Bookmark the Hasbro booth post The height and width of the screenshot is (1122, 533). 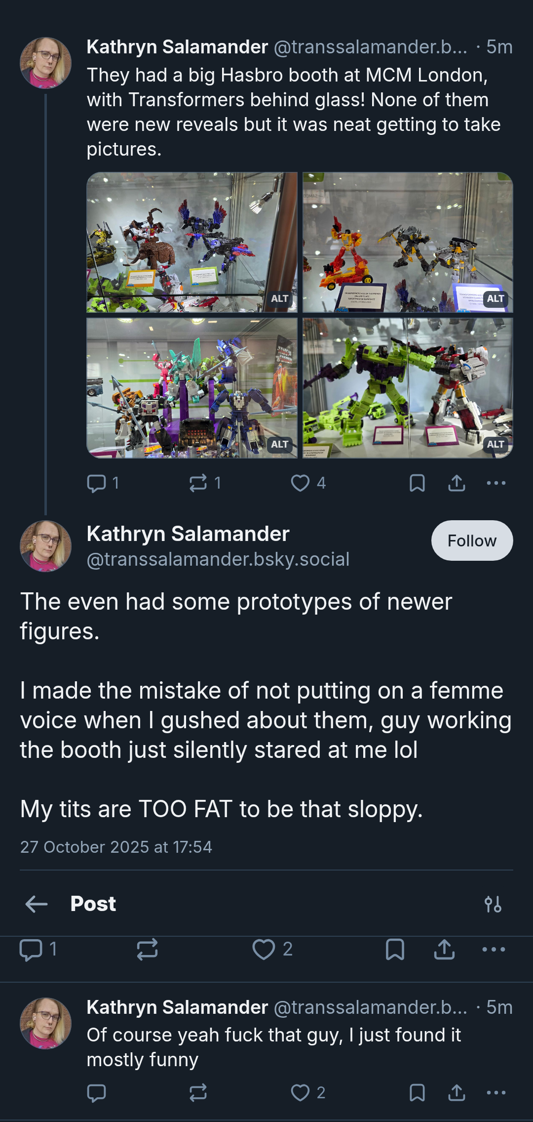[x=418, y=483]
